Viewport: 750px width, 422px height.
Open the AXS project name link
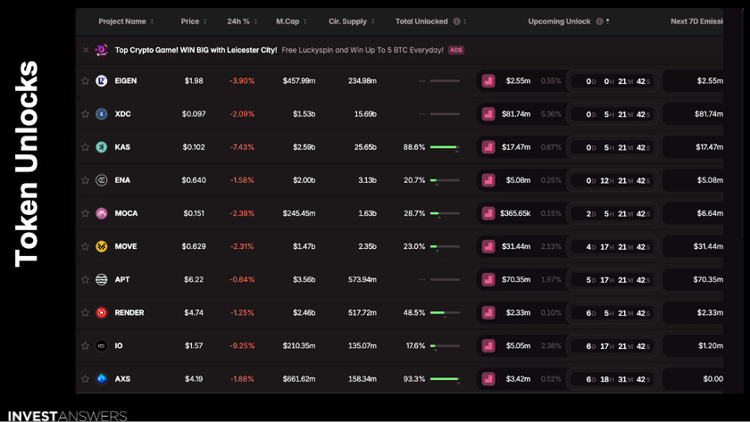click(122, 378)
